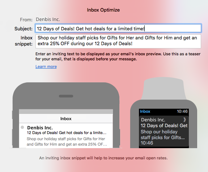This screenshot has height=172, width=208.
Task: Click the Denbis Inc. sender in phone preview
Action: click(40, 128)
